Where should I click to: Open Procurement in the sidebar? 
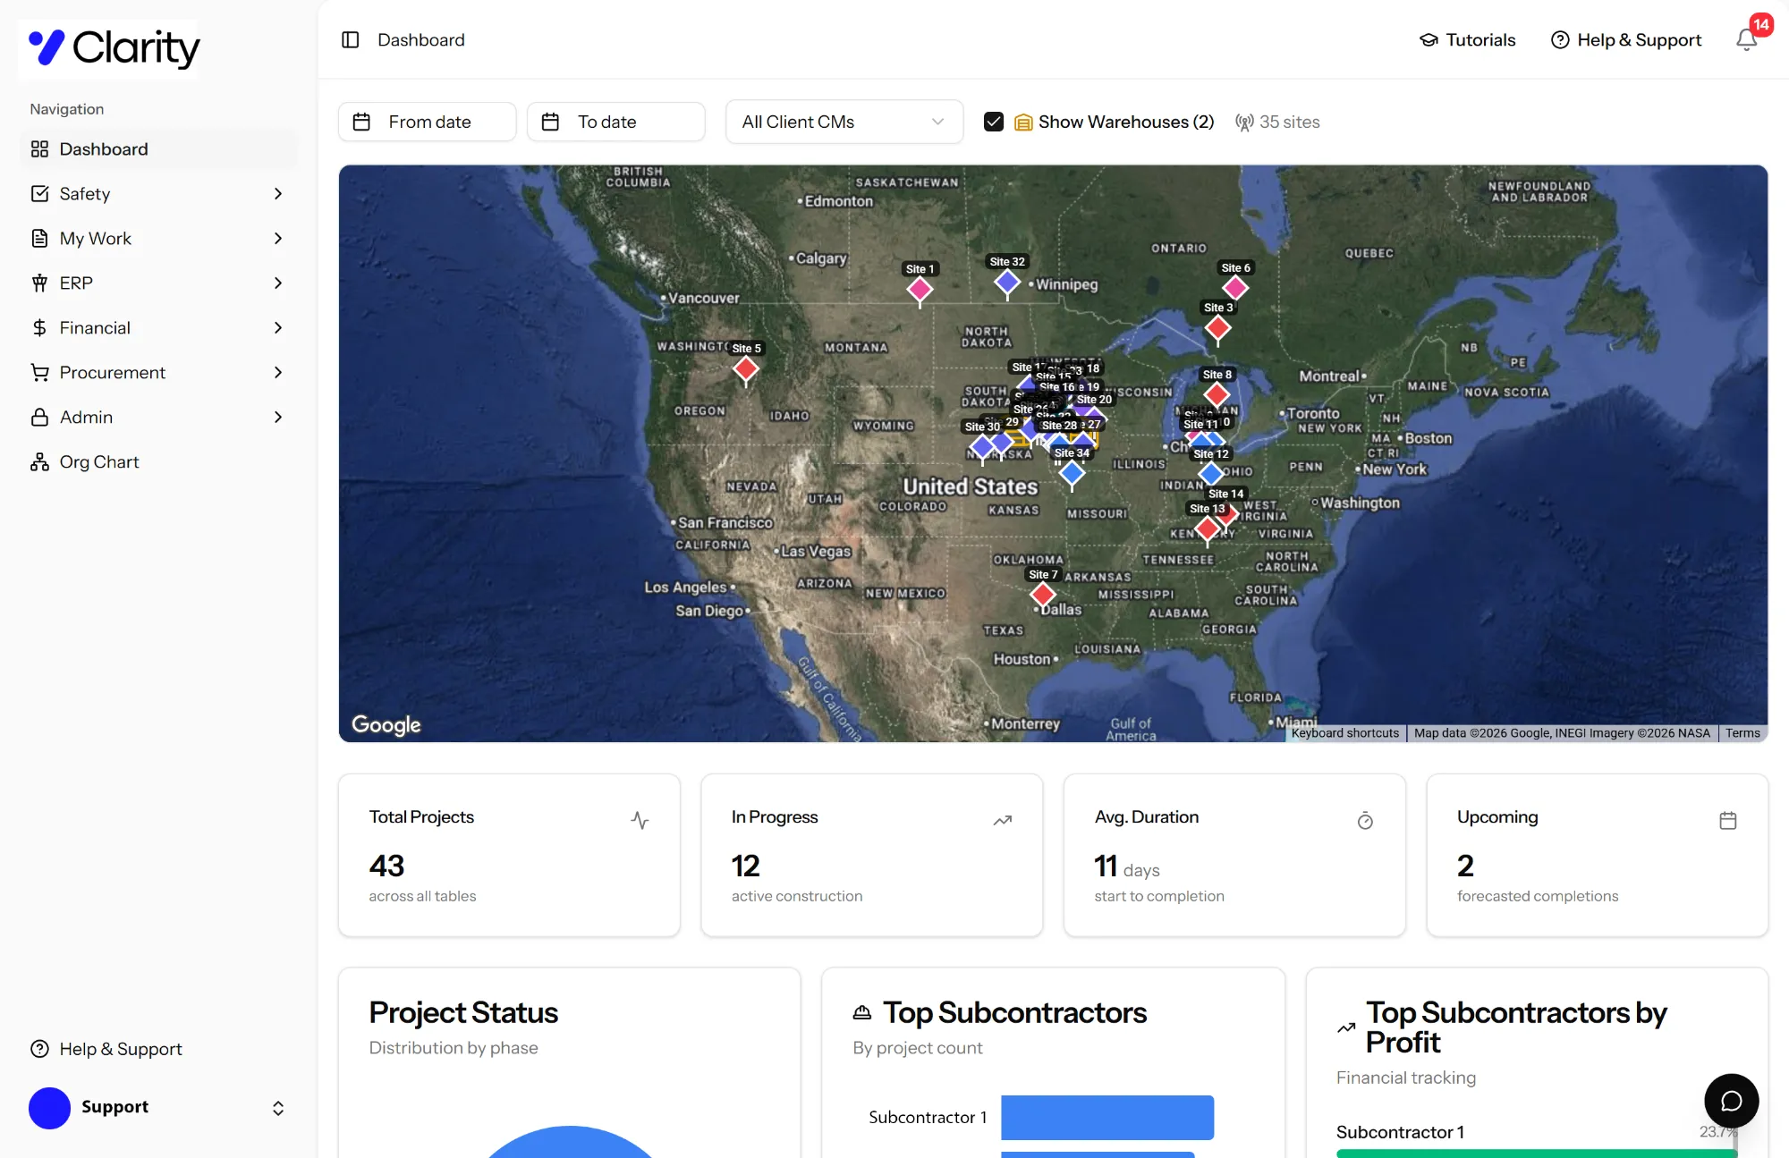[158, 373]
